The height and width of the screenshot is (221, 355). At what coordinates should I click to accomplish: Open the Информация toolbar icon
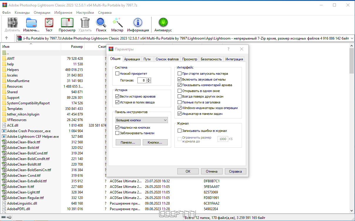pyautogui.click(x=138, y=23)
